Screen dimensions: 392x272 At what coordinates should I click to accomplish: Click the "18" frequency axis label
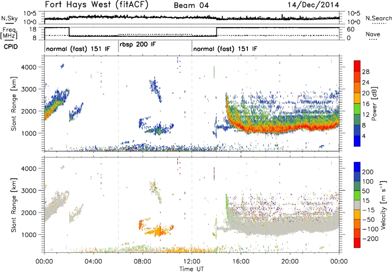click(33, 29)
